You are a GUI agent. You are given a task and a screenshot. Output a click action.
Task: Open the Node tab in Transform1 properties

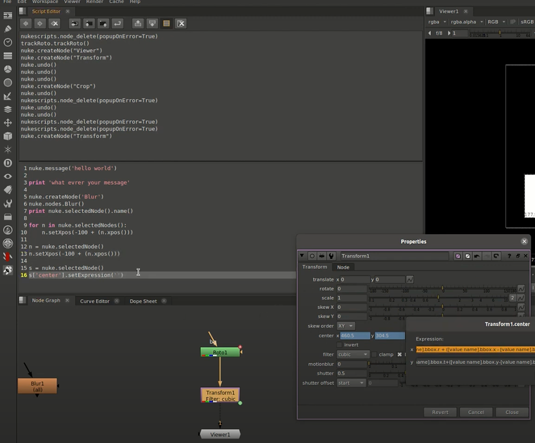[343, 267]
